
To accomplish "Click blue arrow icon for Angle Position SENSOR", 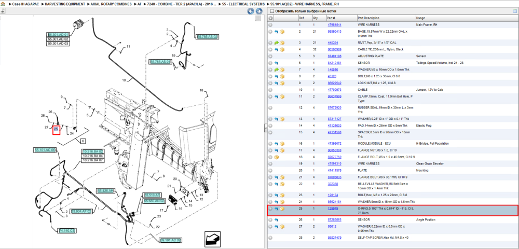I will coord(277,219).
